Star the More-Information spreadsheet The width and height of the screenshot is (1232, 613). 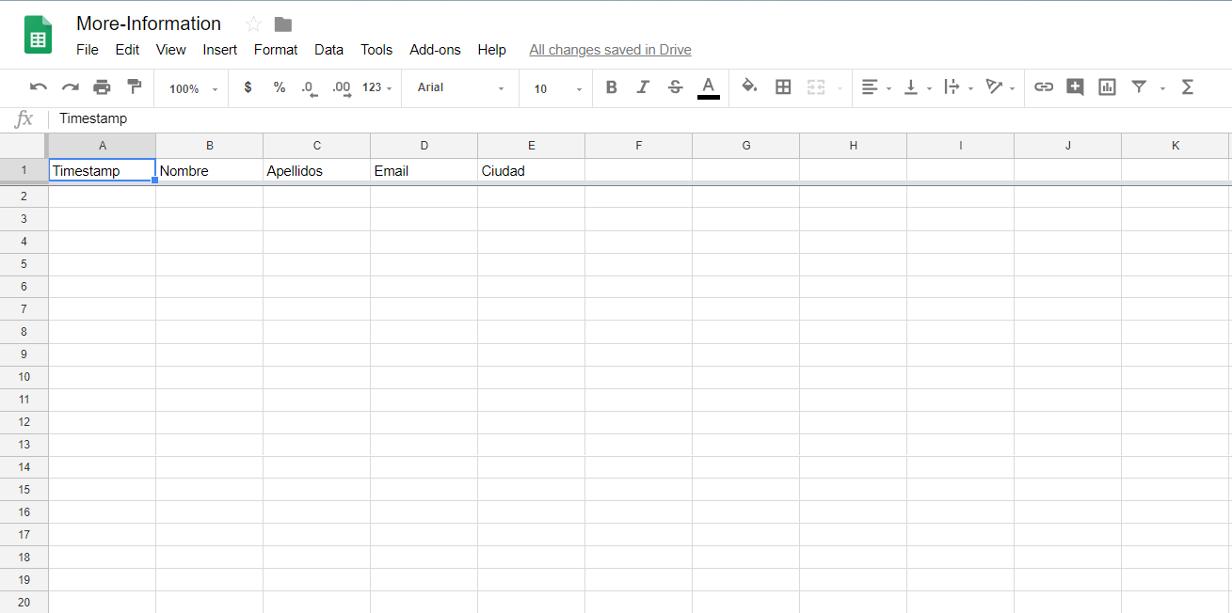pos(251,24)
